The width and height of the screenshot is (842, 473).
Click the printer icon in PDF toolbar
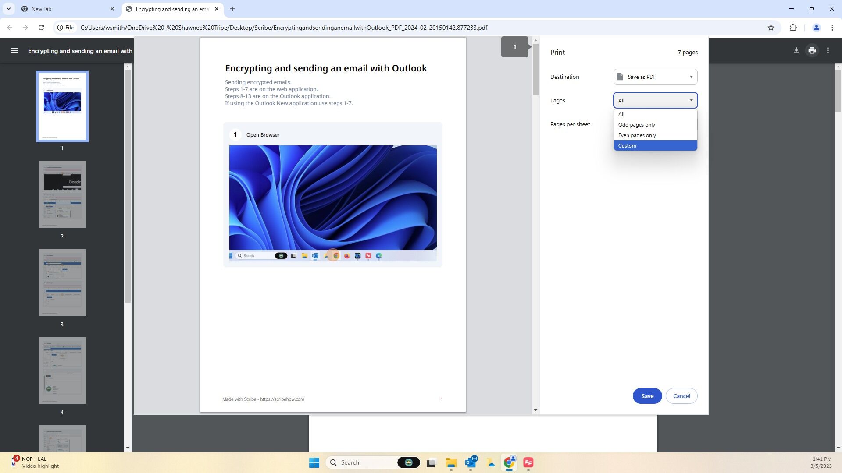click(812, 51)
